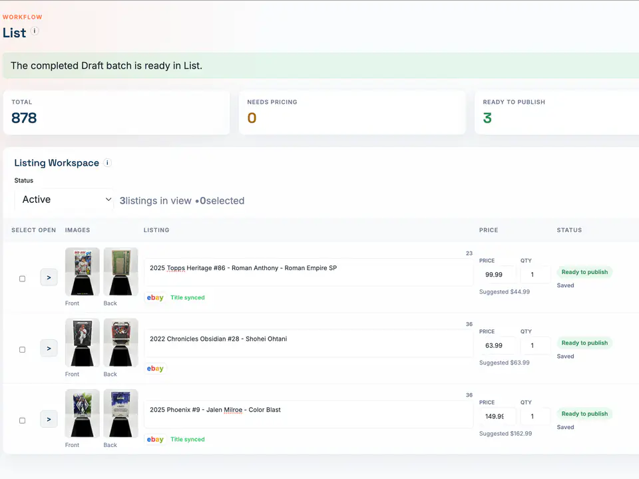Click Ready to publish badge on Jalen Milroe row
639x479 pixels.
click(x=585, y=414)
